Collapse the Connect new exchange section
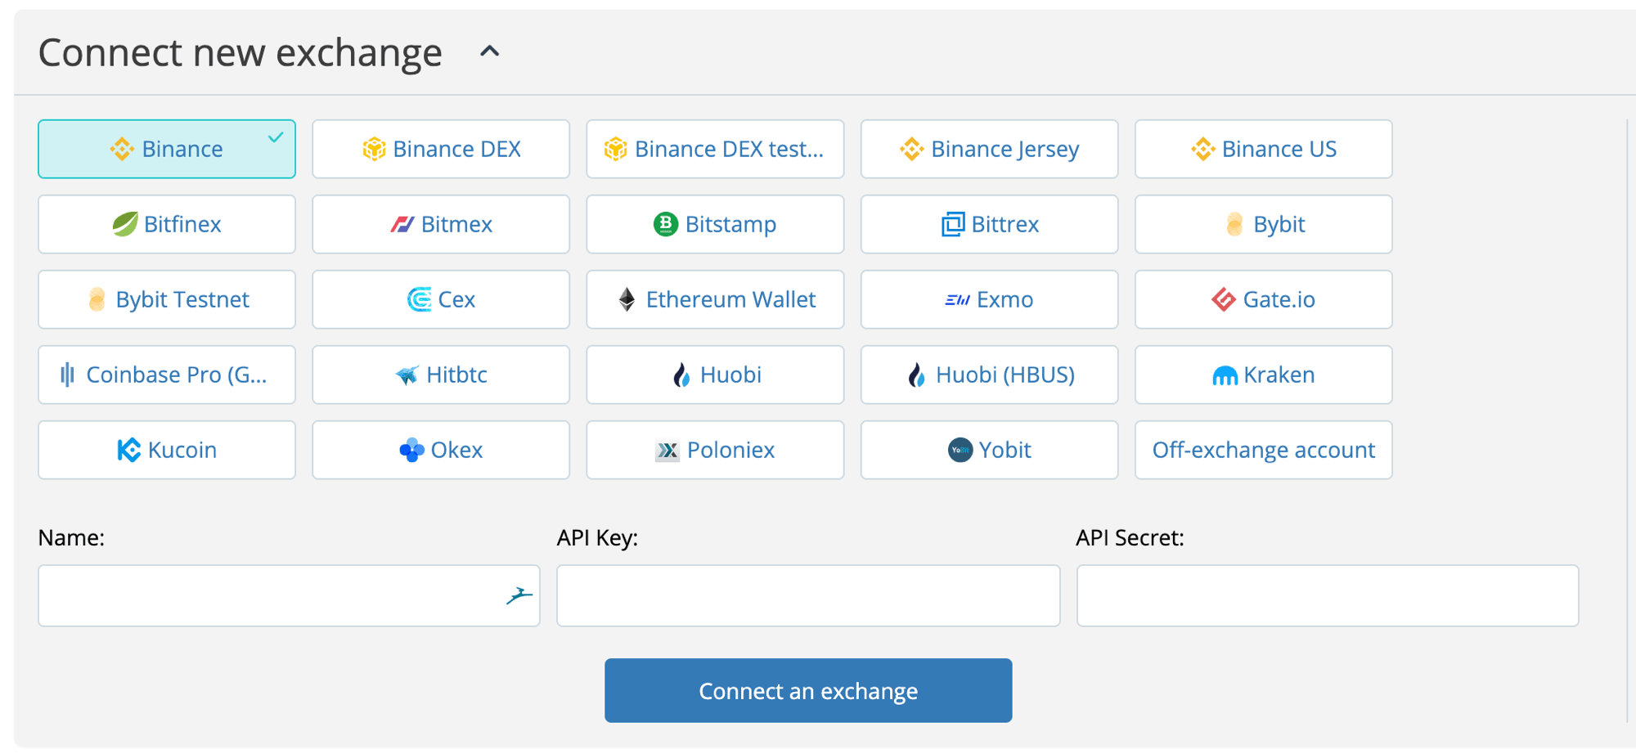Image resolution: width=1636 pixels, height=754 pixels. tap(489, 52)
